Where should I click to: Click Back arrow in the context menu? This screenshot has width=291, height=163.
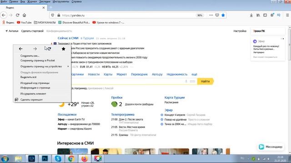point(20,49)
